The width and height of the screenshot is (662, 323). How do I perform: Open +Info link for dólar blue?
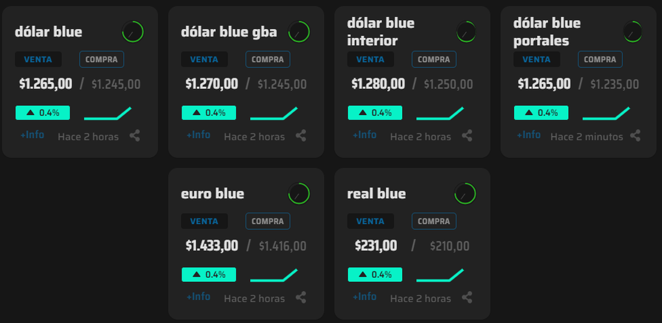32,135
